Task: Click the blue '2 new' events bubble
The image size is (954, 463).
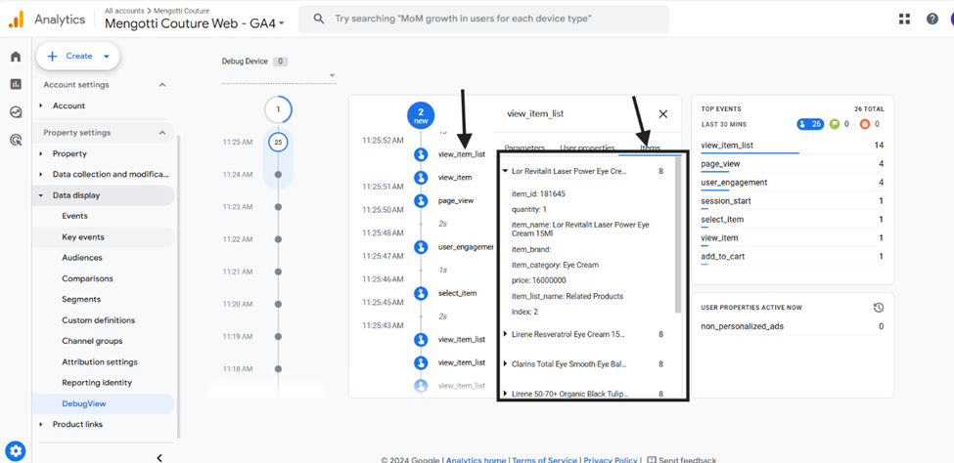Action: 421,115
